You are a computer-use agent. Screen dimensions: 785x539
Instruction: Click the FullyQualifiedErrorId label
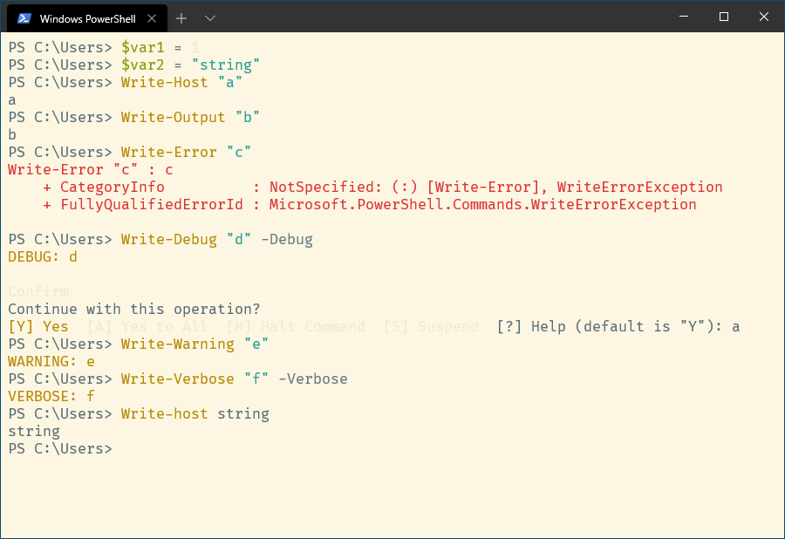152,205
